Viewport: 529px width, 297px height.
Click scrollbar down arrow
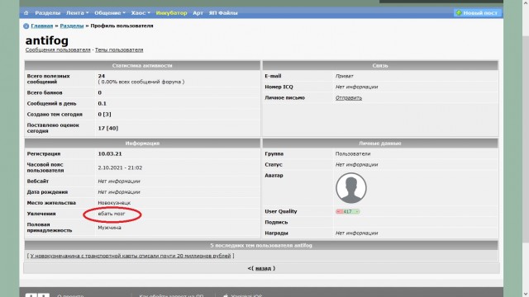click(526, 294)
